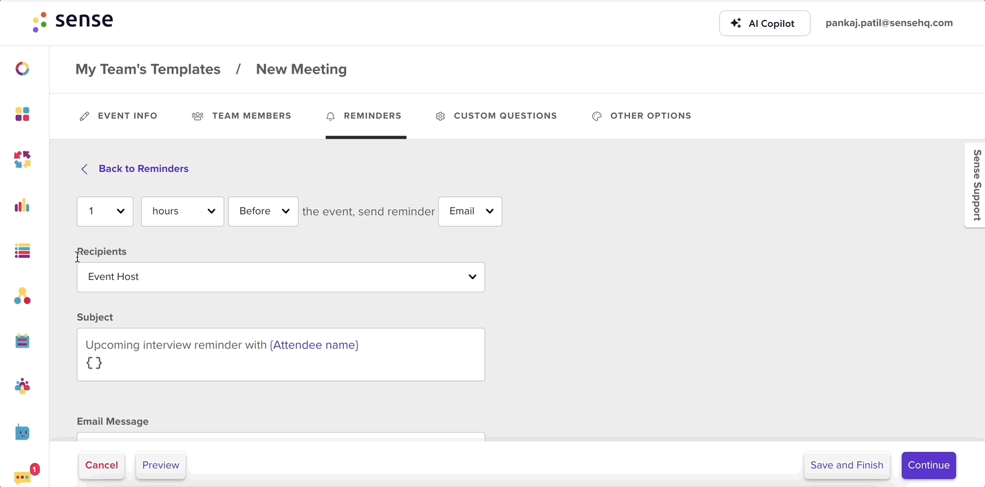This screenshot has height=487, width=985.
Task: Click the New Meeting breadcrumb title
Action: pyautogui.click(x=301, y=69)
